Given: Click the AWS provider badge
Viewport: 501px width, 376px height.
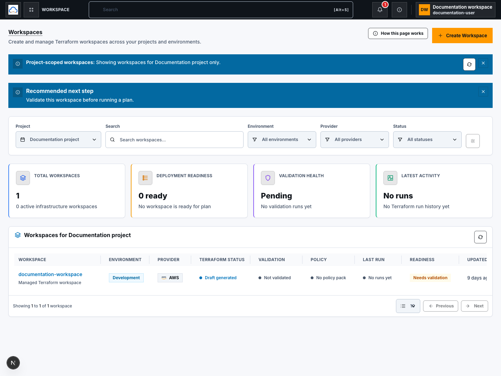Looking at the screenshot, I should point(170,278).
